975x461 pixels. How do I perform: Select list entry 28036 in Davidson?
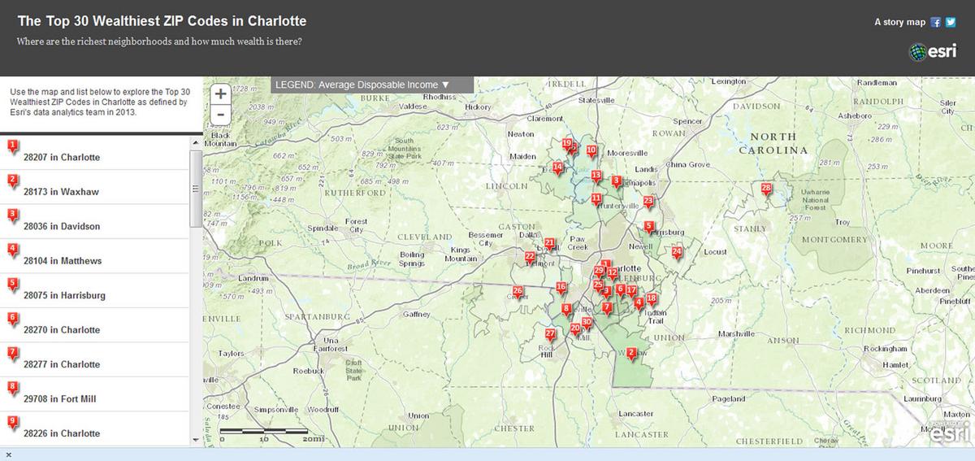[95, 221]
